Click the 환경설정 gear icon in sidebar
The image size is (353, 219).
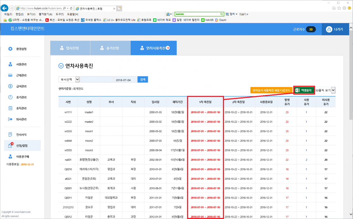[x=10, y=49]
